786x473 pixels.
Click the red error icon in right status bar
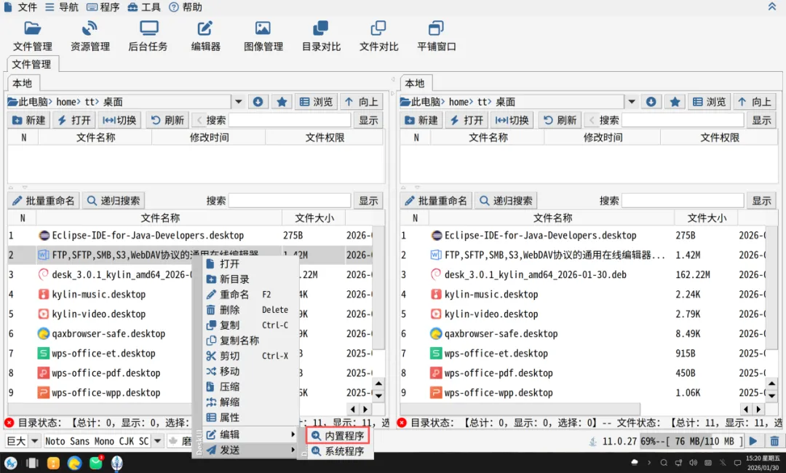(402, 423)
